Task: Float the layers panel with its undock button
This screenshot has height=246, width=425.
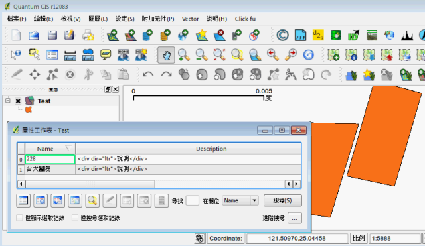Action: pyautogui.click(x=108, y=89)
